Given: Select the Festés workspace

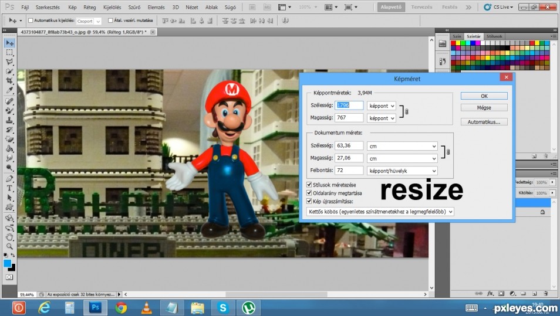Looking at the screenshot, I should [x=450, y=7].
